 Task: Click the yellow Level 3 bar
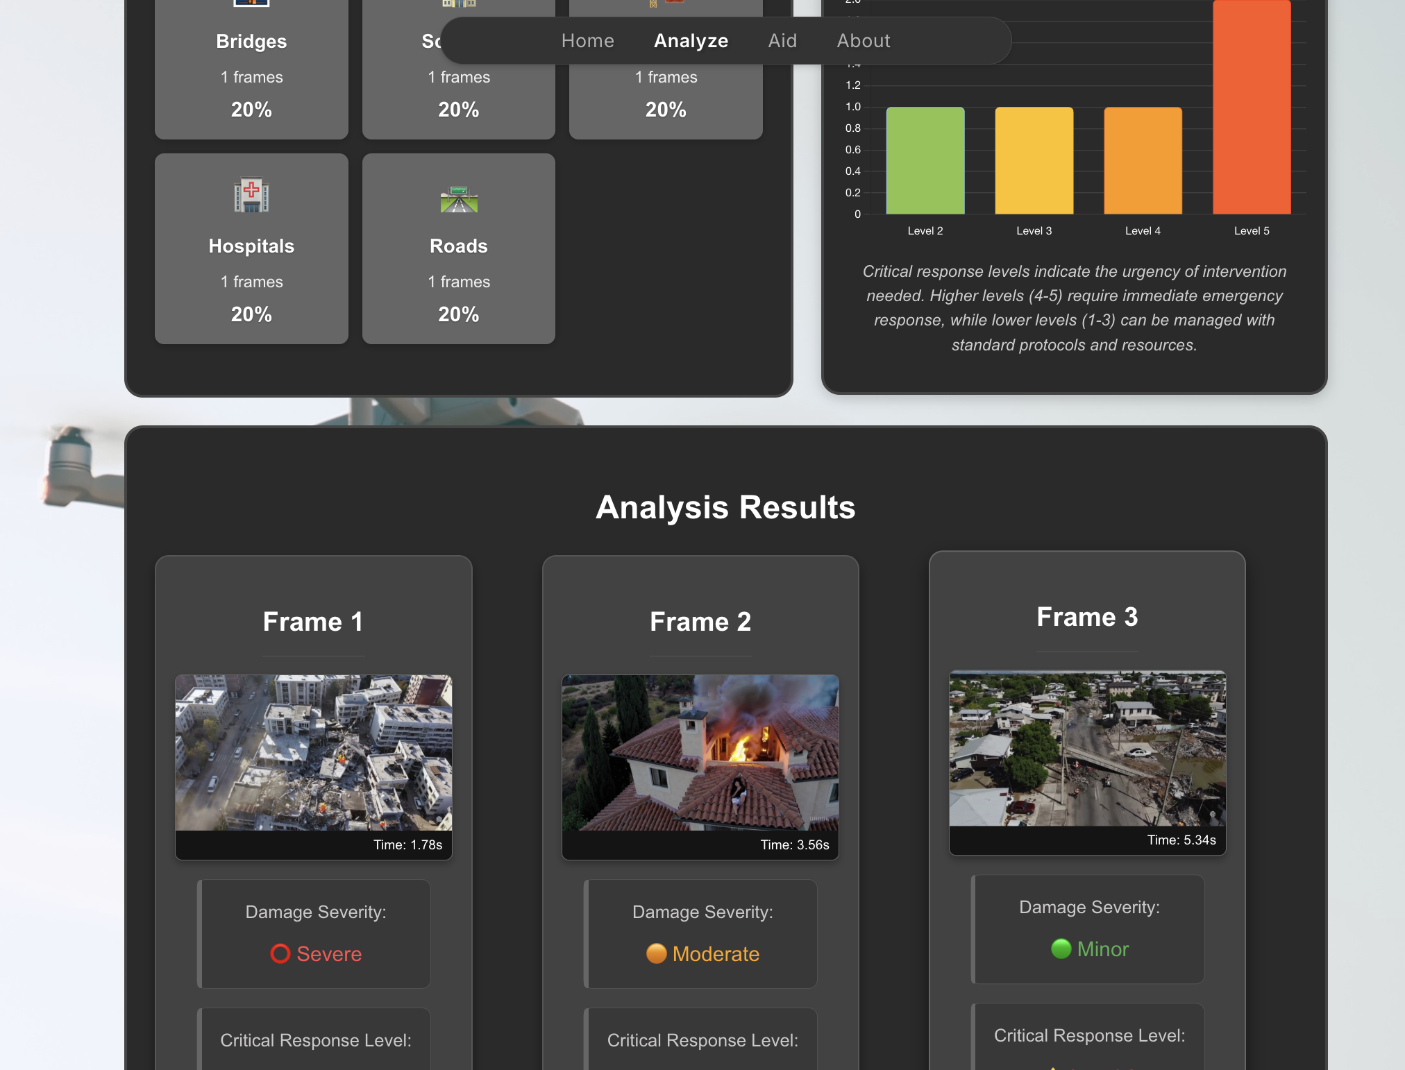click(1034, 161)
